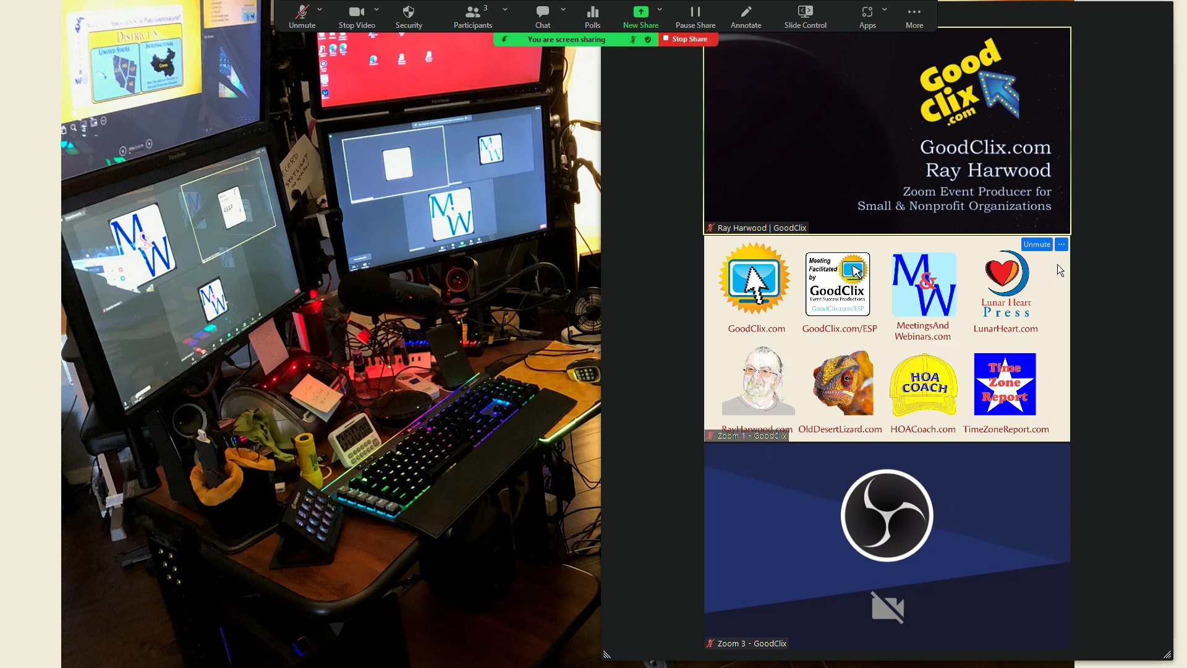This screenshot has height=668, width=1187.
Task: Select the Zoom 3 - GoodClix video tile
Action: [887, 544]
